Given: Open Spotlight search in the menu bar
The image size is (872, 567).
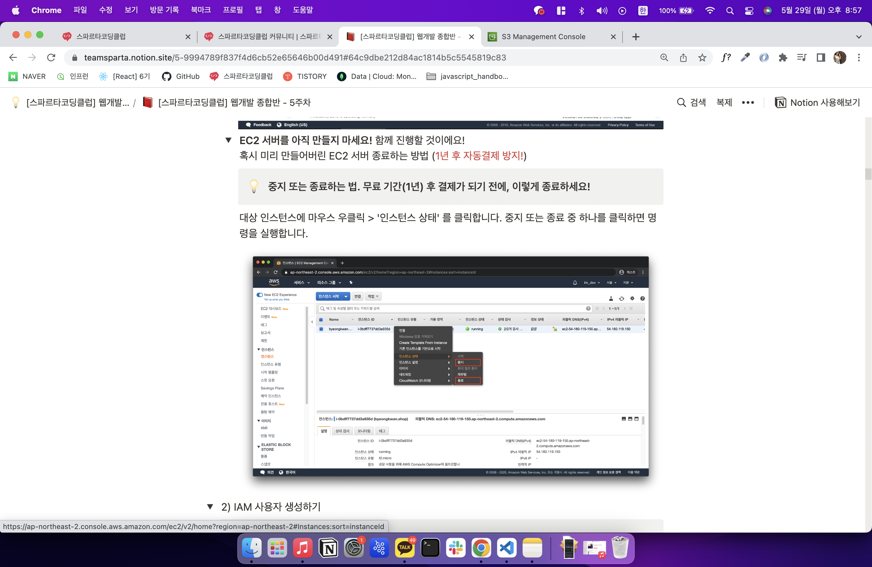Looking at the screenshot, I should point(729,11).
